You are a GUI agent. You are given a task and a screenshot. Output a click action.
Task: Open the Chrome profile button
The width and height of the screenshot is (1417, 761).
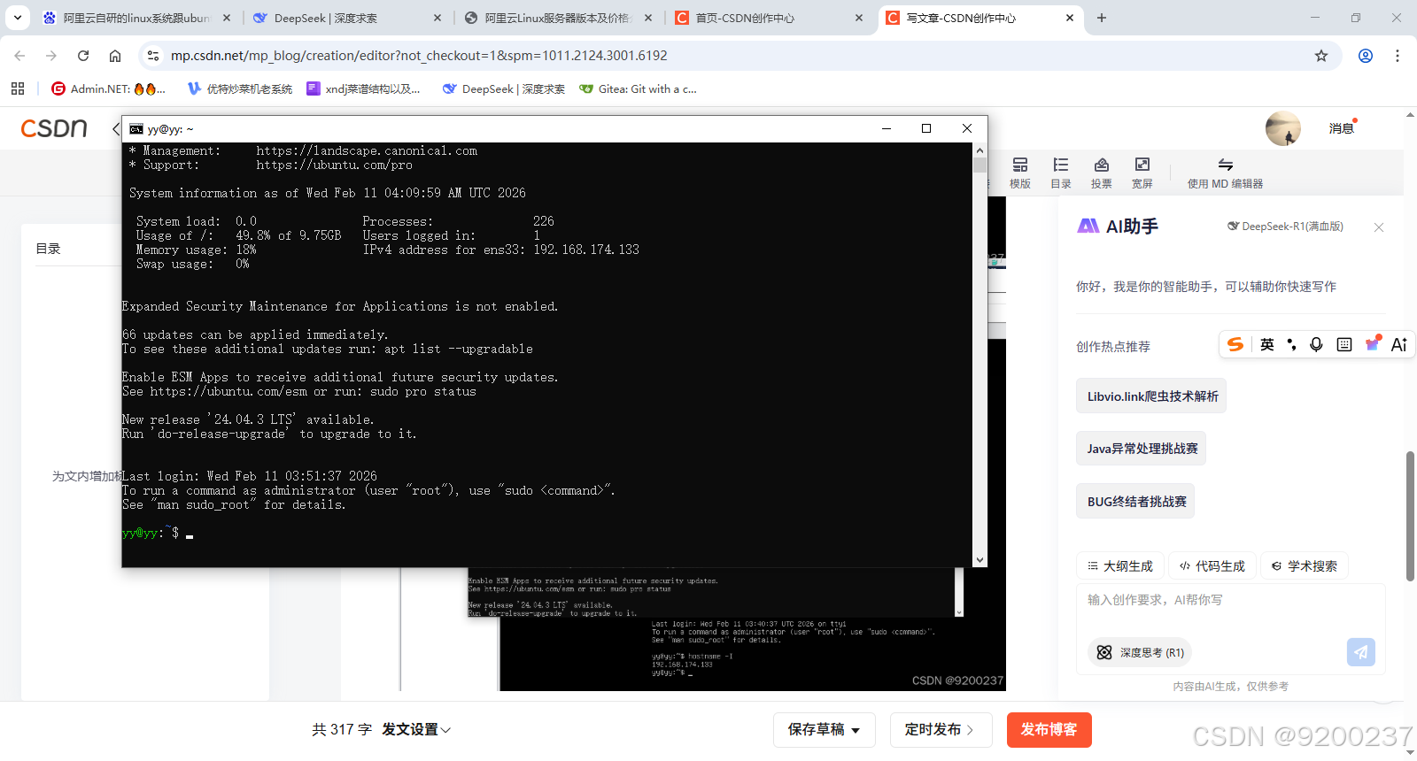coord(1366,56)
